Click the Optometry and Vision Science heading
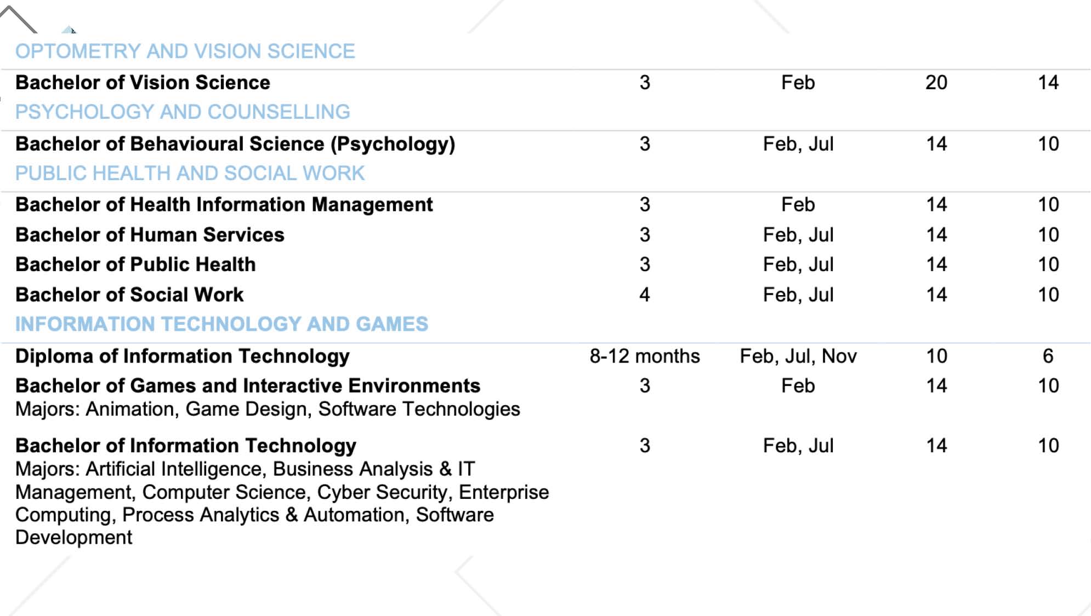Screen dimensions: 1091x616 [x=185, y=51]
